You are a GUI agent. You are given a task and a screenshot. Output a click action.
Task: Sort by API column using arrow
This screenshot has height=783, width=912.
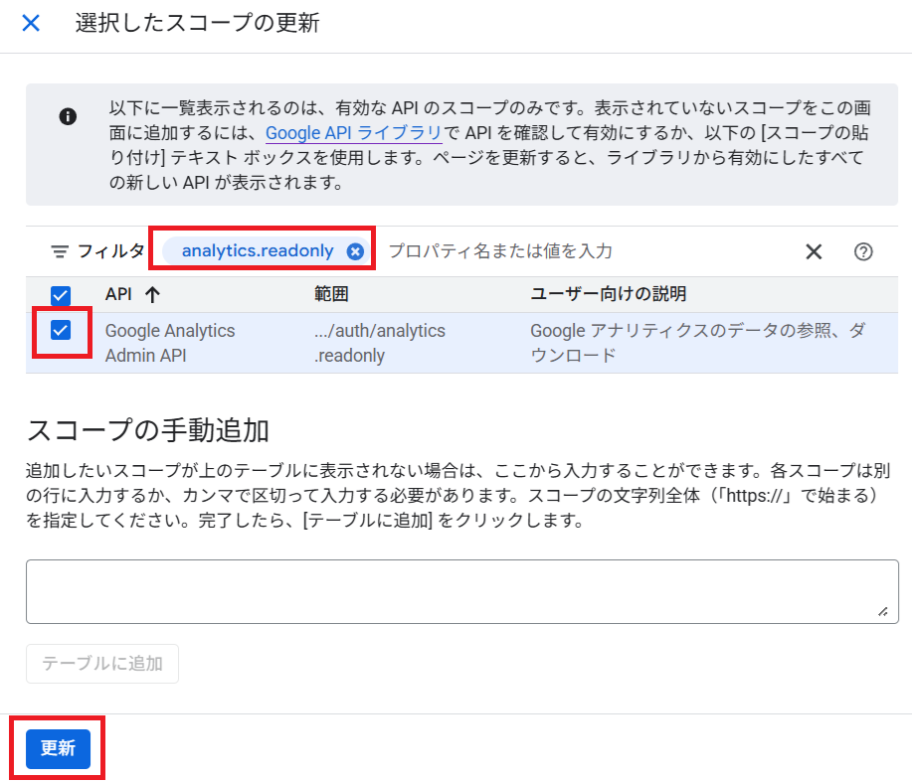coord(152,294)
